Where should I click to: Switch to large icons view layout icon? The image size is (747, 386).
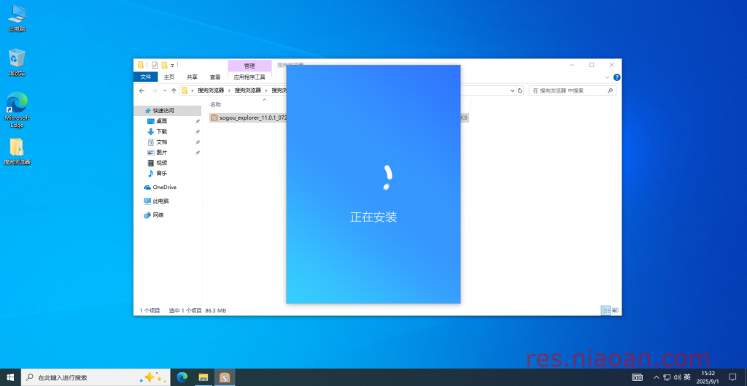[615, 310]
